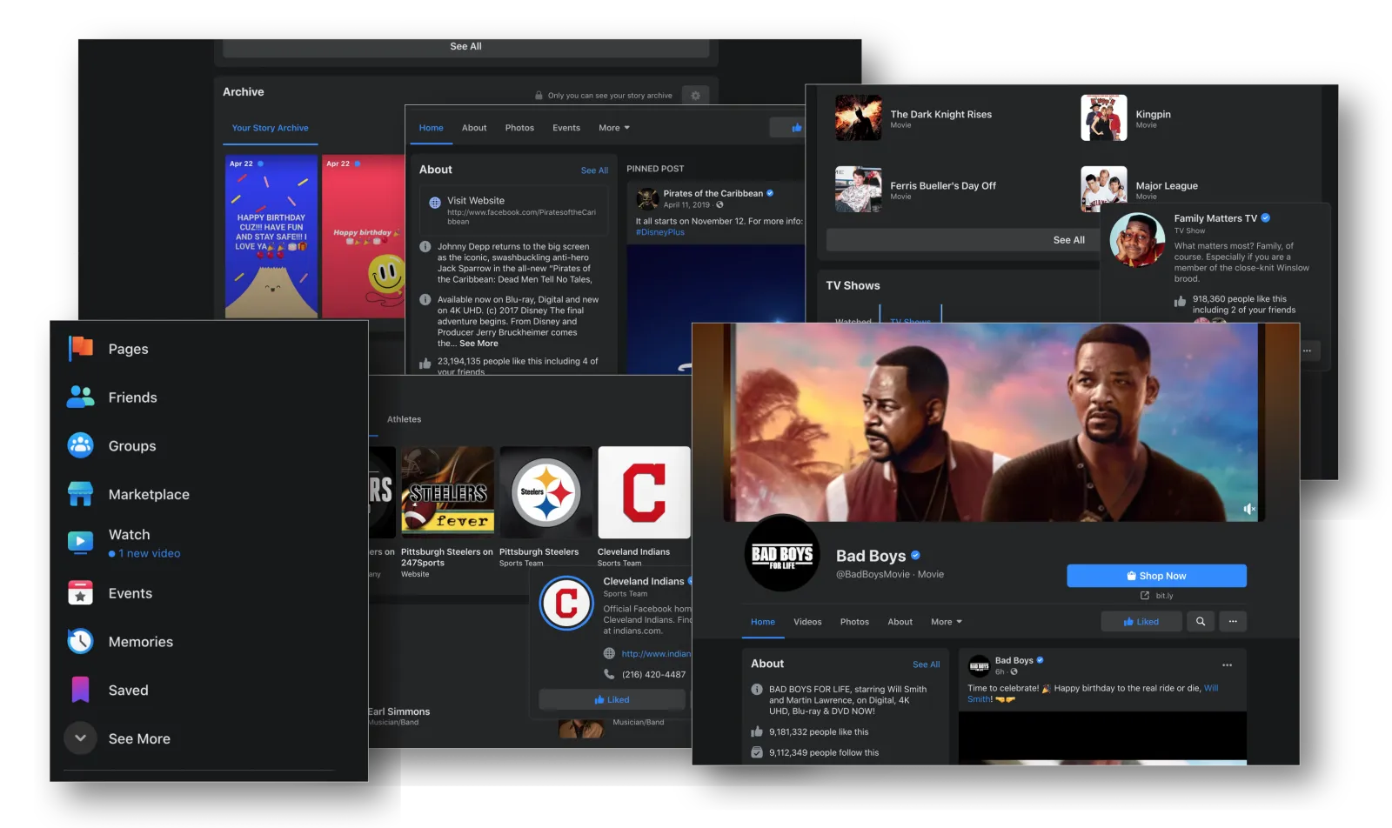This screenshot has width=1392, height=828.
Task: Select the Athletes tab
Action: pos(404,419)
